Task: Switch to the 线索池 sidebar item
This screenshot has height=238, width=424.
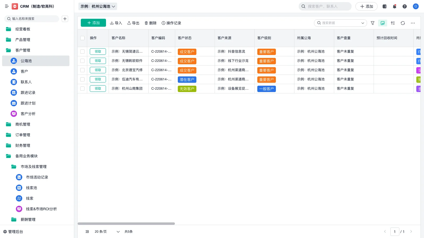Action: pos(31,188)
